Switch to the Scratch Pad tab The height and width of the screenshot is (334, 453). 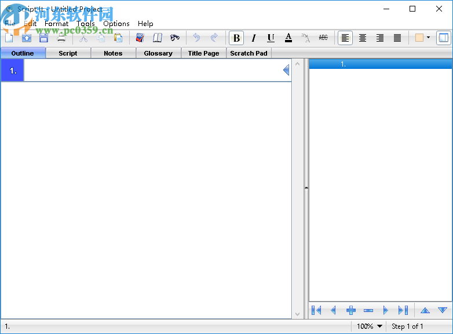(x=249, y=53)
